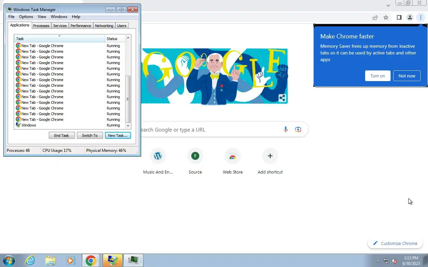Turn on Memory Saver
Screen dimensions: 428x267
tap(378, 76)
